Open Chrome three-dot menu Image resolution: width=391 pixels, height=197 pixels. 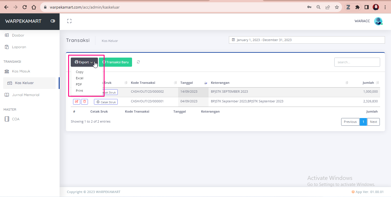385,7
